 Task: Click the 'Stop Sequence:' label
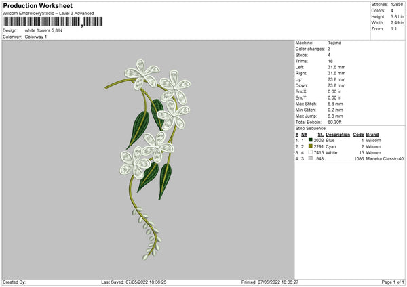coord(311,129)
